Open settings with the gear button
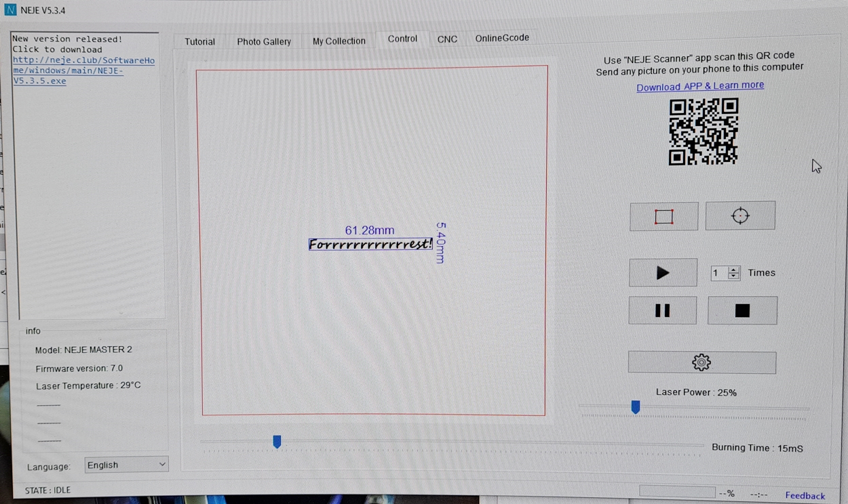The width and height of the screenshot is (848, 504). [x=701, y=362]
